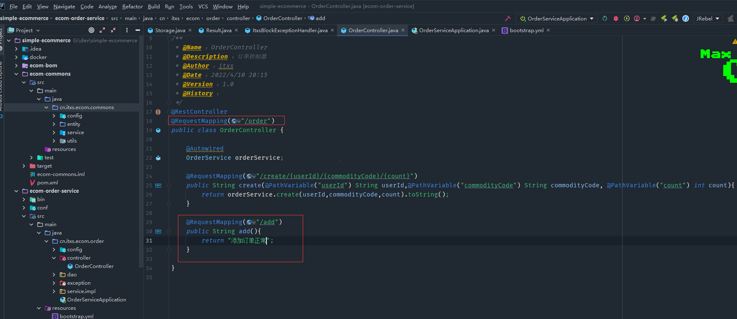
Task: Click the Run with Coverage icon
Action: (x=627, y=18)
